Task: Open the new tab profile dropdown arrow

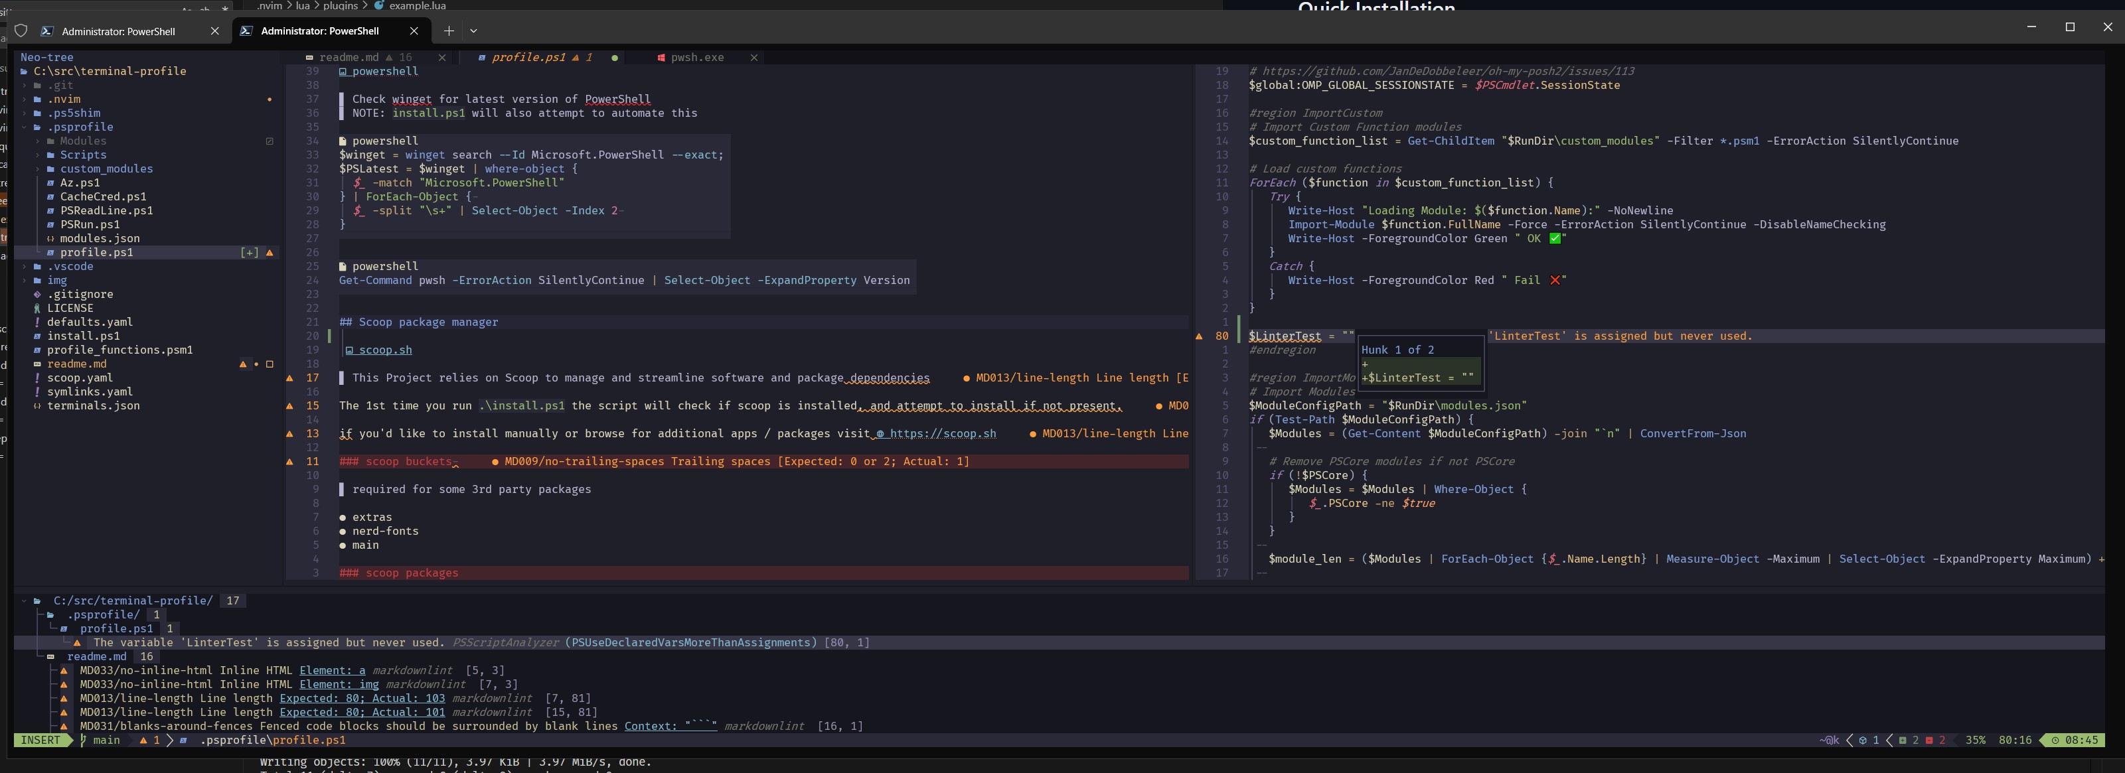Action: [473, 31]
